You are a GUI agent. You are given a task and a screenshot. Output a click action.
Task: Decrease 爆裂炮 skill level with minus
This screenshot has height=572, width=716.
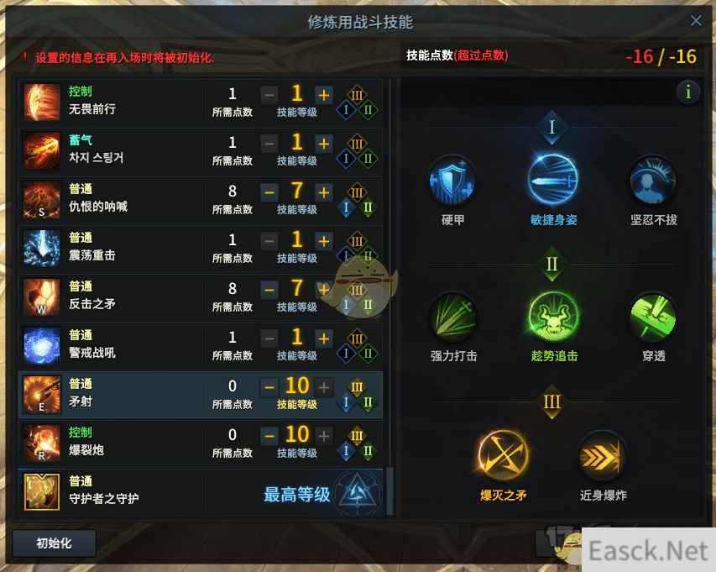(269, 436)
